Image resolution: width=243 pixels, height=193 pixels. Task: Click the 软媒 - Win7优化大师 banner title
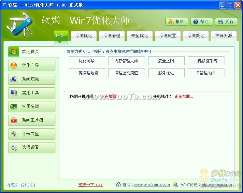coord(86,21)
